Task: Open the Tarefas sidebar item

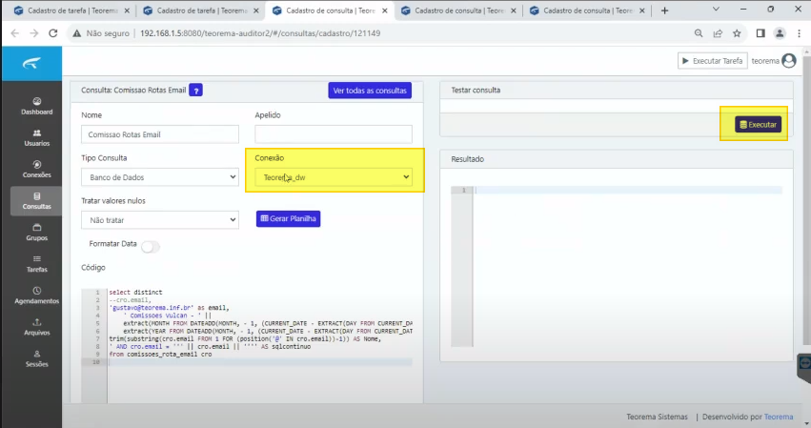Action: coord(37,264)
